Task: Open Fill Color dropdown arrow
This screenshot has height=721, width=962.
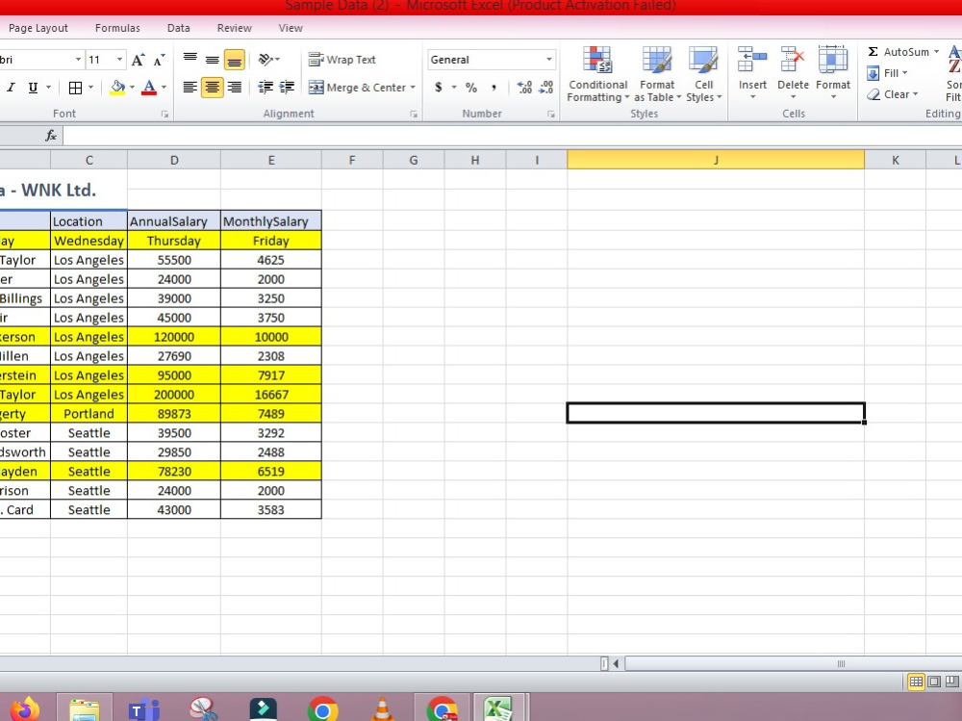Action: tap(132, 88)
